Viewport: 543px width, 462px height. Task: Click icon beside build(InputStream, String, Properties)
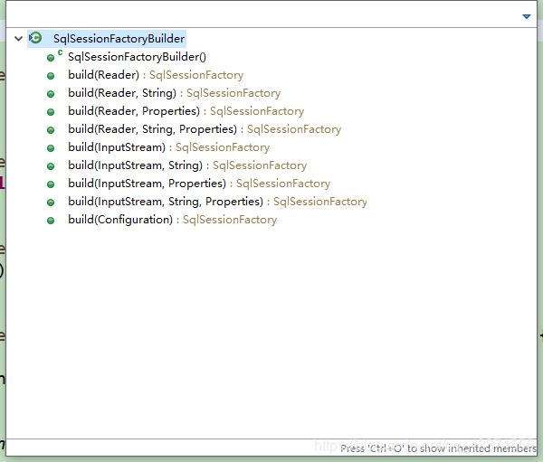click(51, 203)
